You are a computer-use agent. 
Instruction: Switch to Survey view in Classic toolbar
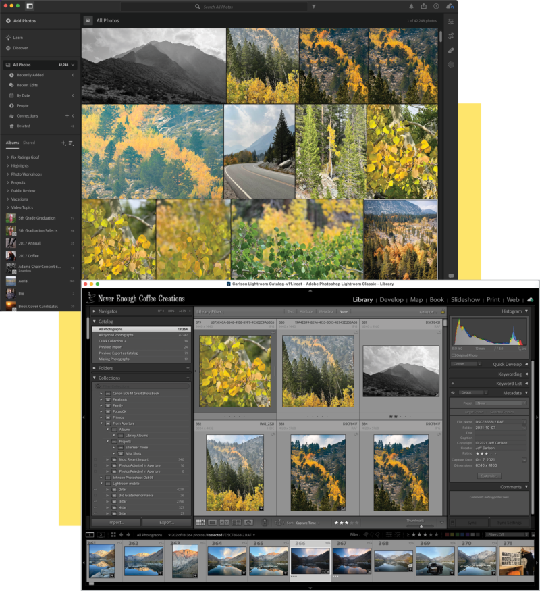[236, 522]
